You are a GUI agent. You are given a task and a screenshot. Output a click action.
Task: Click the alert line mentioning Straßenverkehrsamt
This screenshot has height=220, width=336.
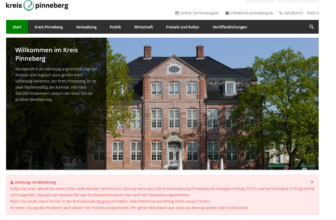point(100,195)
